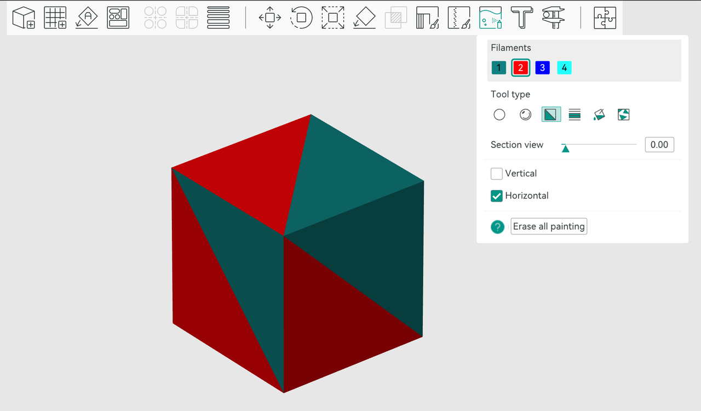Open the Seam painting tool
This screenshot has height=411, width=701.
460,18
